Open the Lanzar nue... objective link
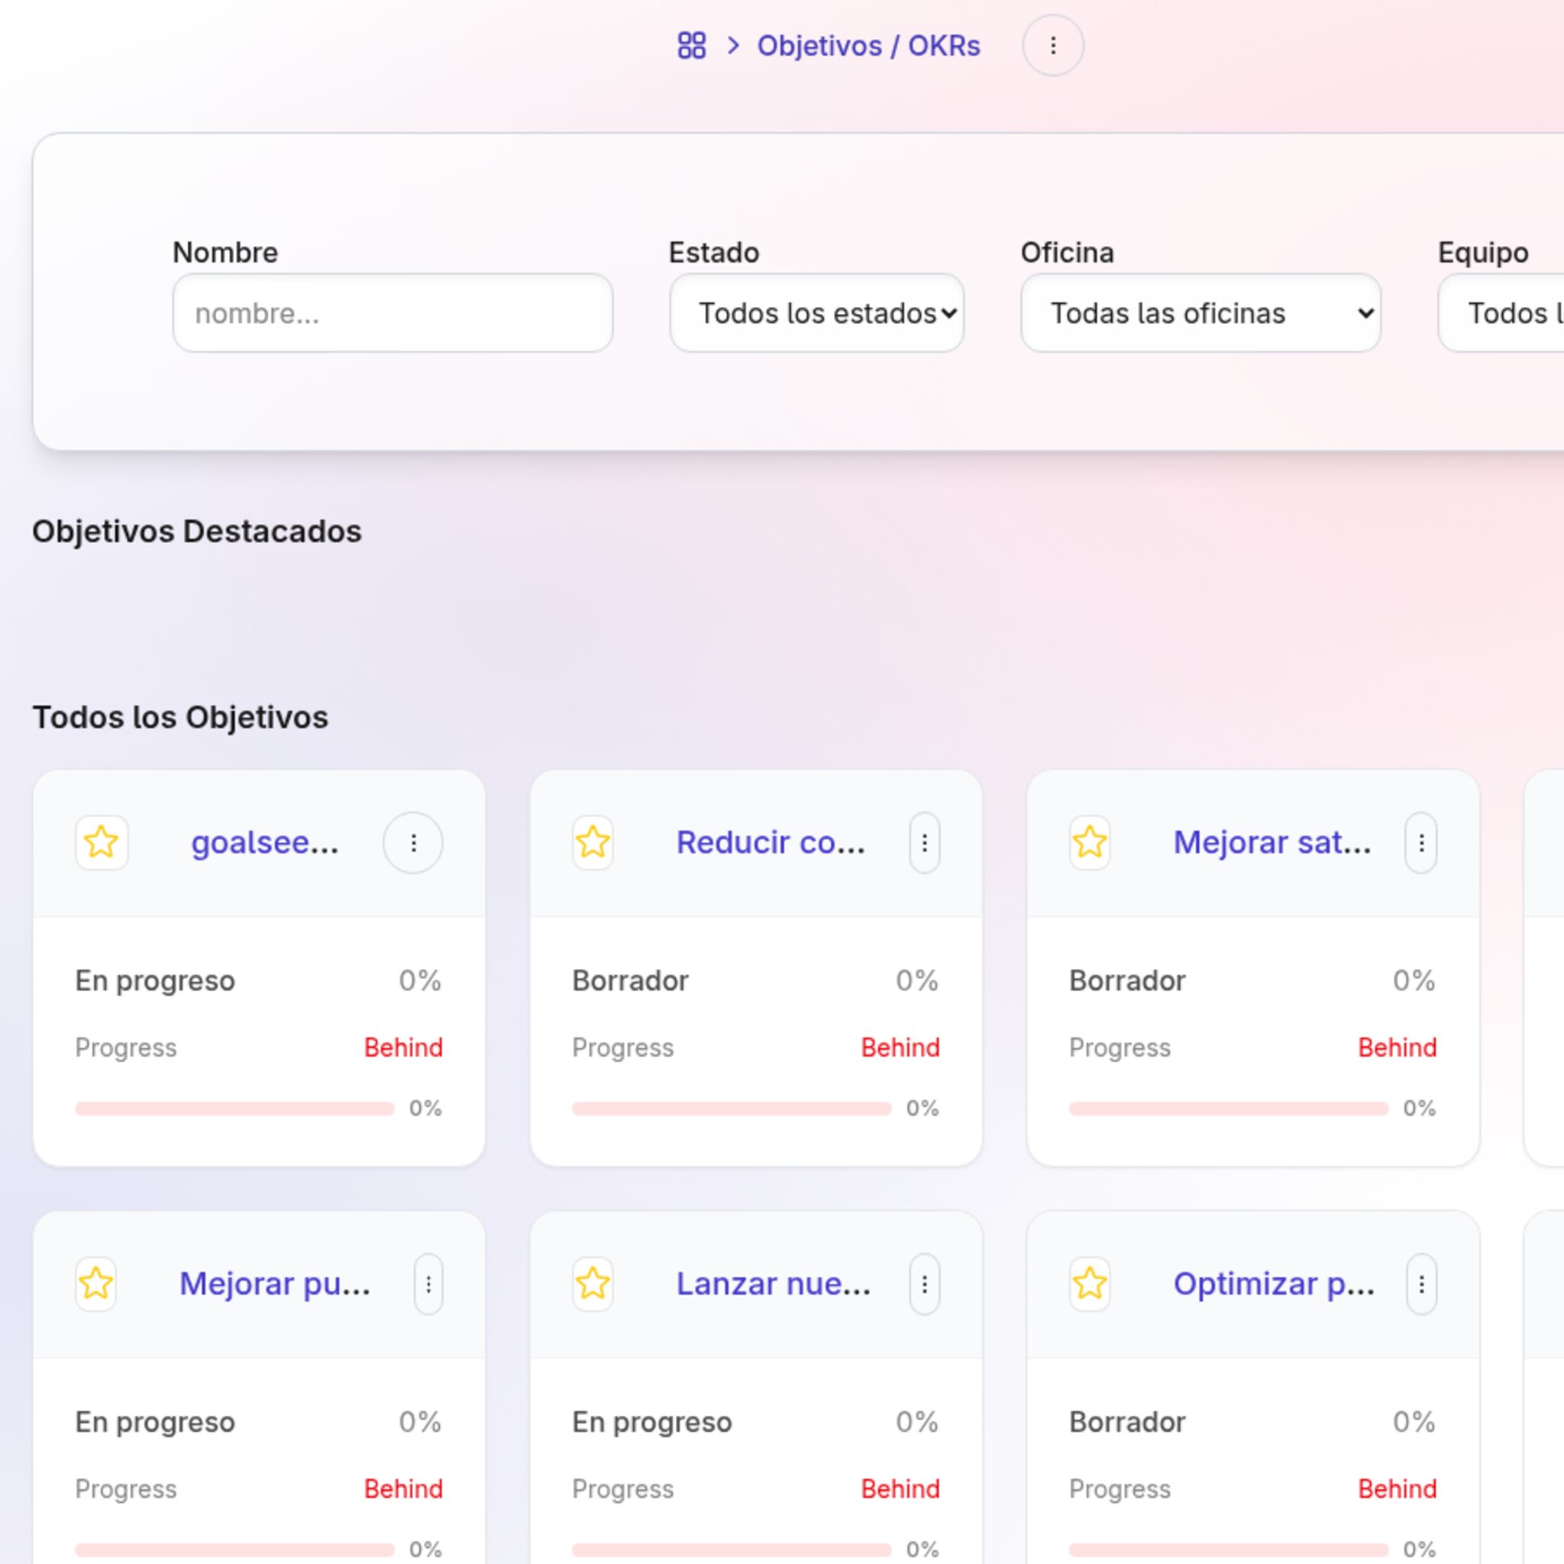 click(x=773, y=1284)
